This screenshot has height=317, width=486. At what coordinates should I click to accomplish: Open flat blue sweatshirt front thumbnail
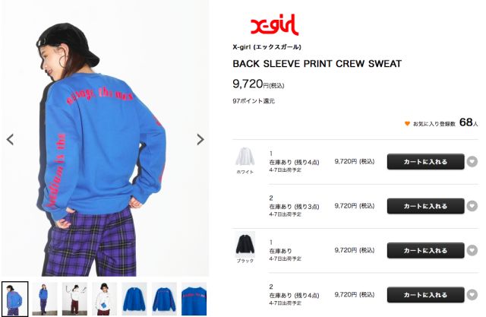pyautogui.click(x=134, y=299)
